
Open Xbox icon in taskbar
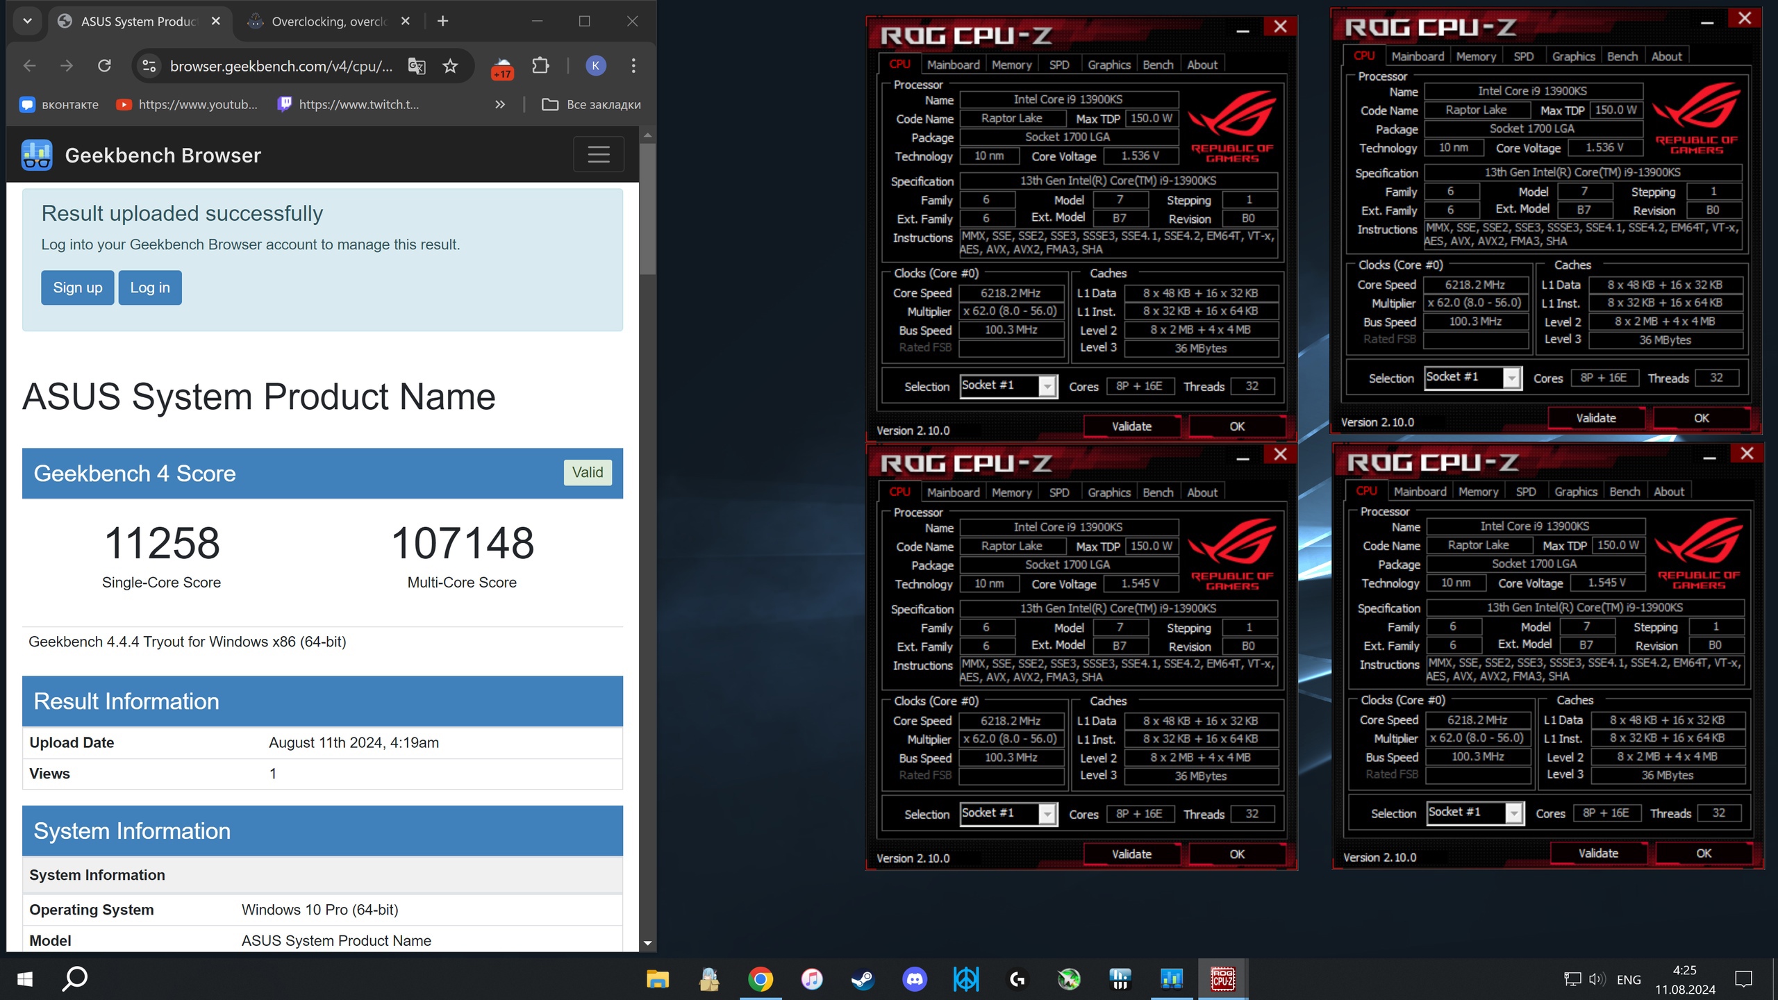[x=1069, y=980]
